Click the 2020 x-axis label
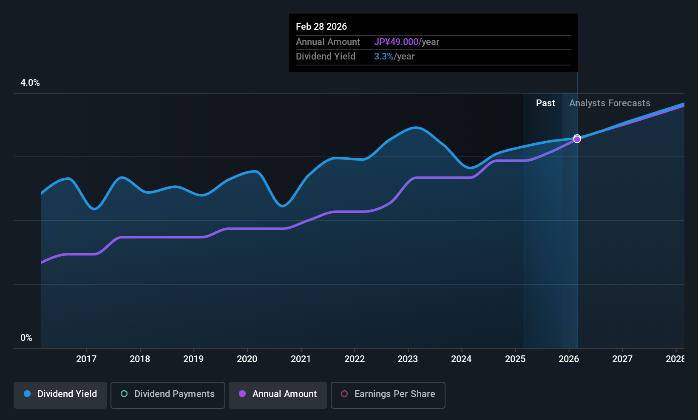The image size is (698, 420). [247, 359]
